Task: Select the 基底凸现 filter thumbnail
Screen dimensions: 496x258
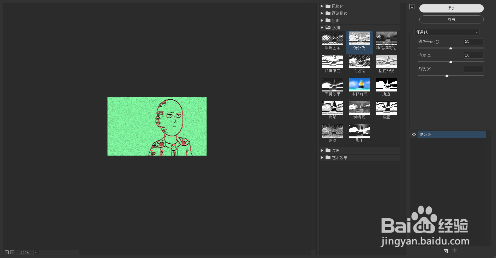Action: coord(386,62)
